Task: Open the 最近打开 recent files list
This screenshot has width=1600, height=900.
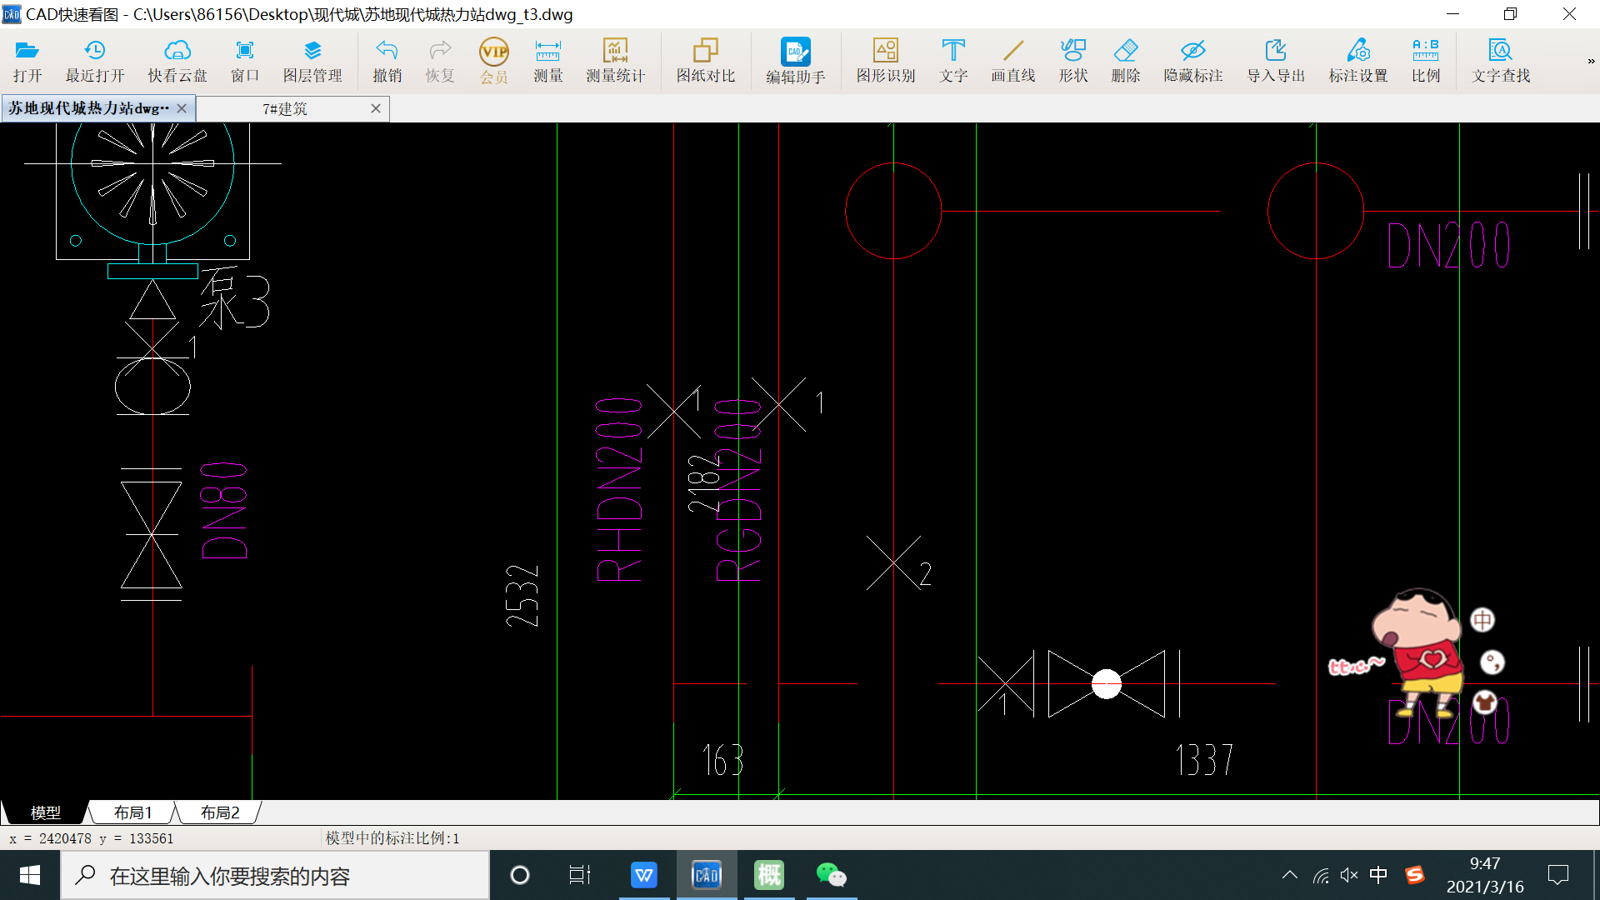Action: tap(95, 62)
